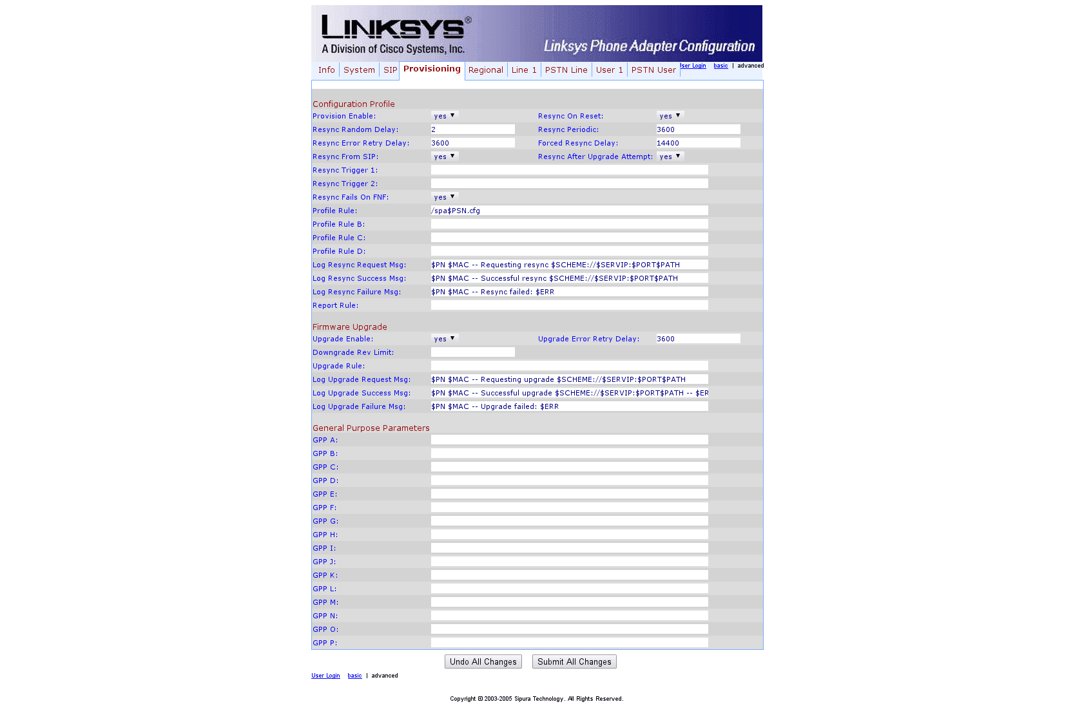Image resolution: width=1073 pixels, height=713 pixels.
Task: Click the GPP E input field
Action: [x=570, y=494]
